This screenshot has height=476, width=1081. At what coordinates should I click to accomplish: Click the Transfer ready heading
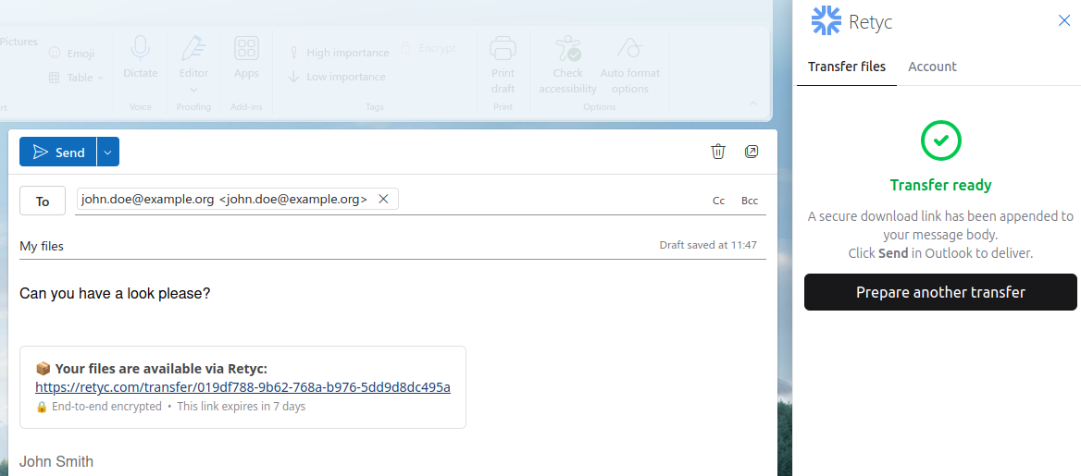941,185
